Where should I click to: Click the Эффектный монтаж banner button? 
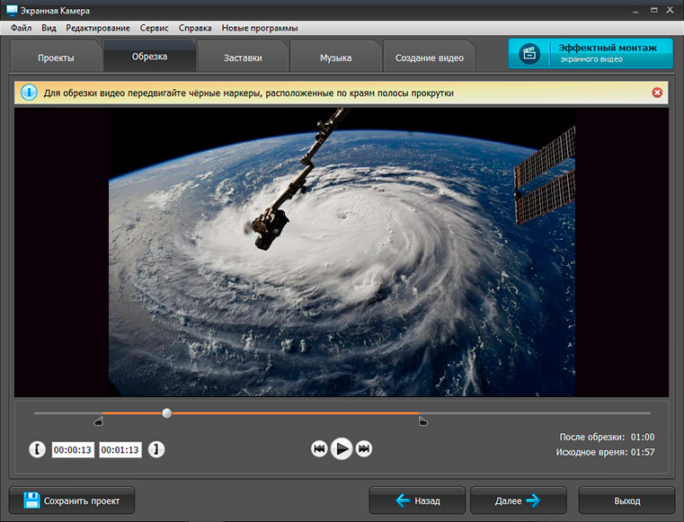coord(591,53)
